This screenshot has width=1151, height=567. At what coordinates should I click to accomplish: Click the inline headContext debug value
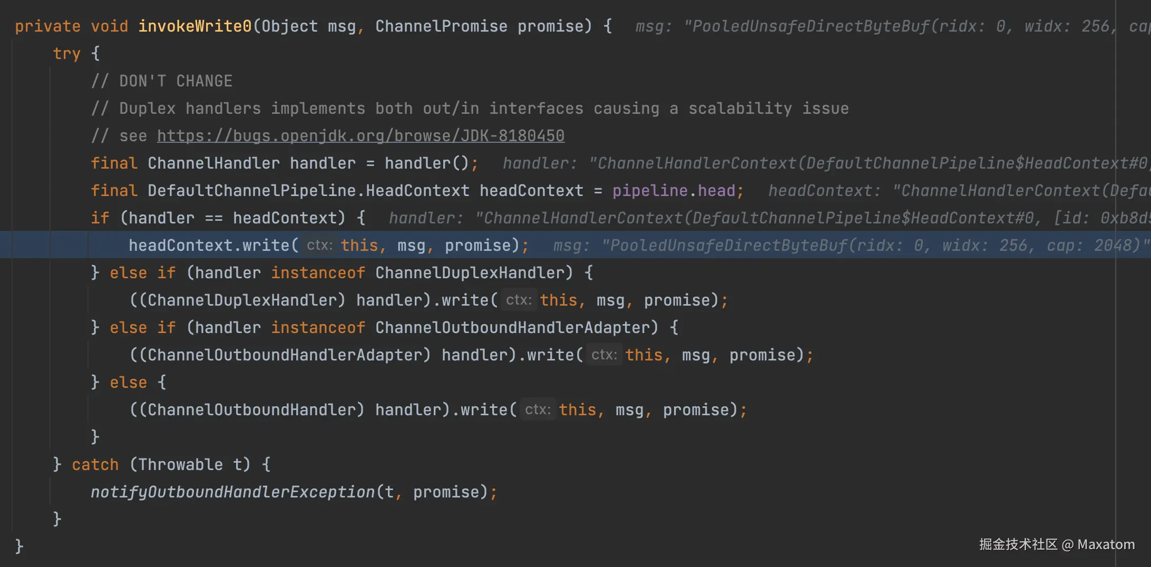click(959, 191)
